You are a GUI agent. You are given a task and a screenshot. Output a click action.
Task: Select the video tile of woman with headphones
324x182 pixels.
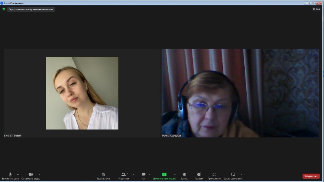coord(240,93)
